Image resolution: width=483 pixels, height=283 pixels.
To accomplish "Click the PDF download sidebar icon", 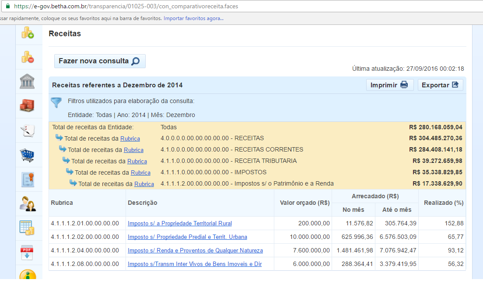I will click(28, 252).
